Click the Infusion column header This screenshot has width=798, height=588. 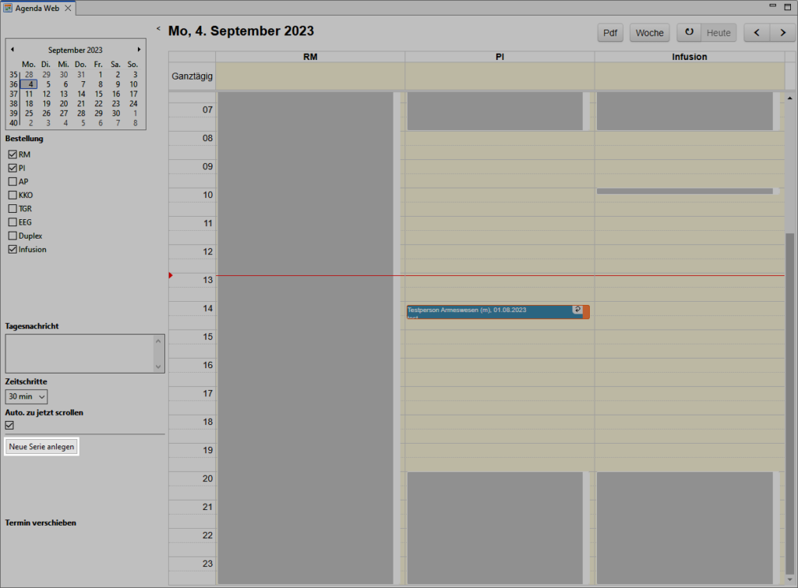tap(689, 57)
